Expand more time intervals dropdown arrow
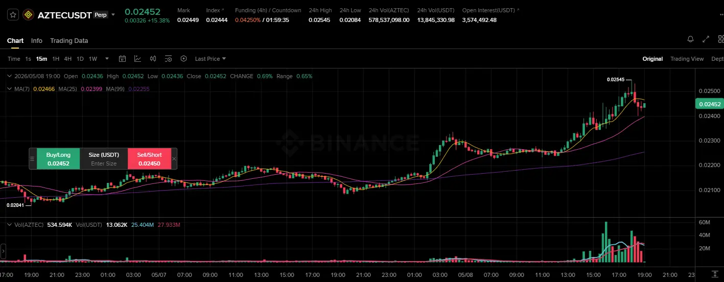The height and width of the screenshot is (282, 724). (x=107, y=59)
